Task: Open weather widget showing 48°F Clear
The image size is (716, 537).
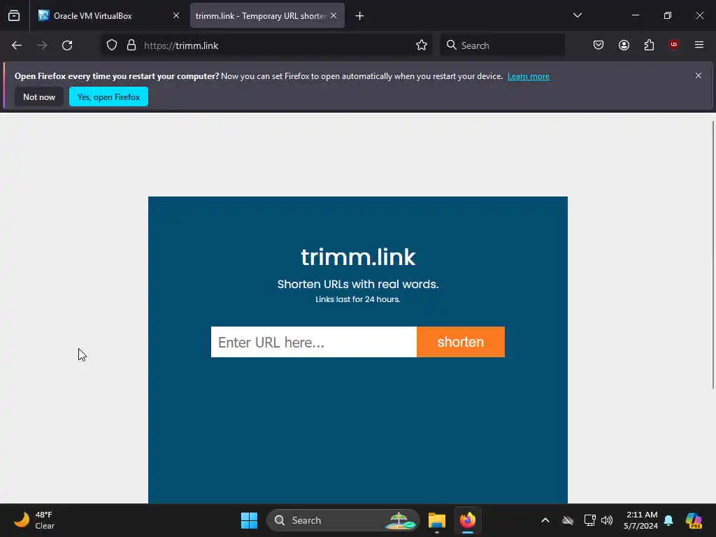Action: coord(34,520)
